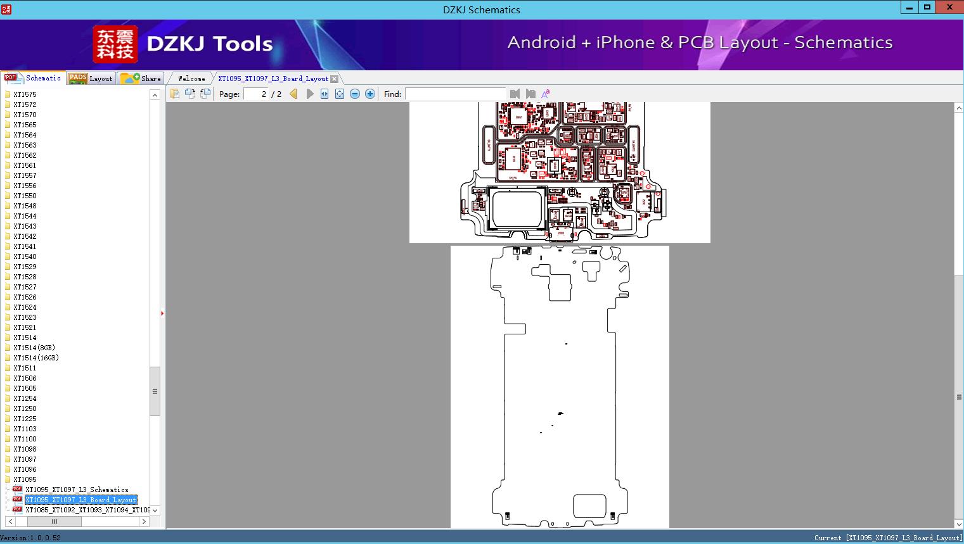964x544 pixels.
Task: Fit page to width icon
Action: click(325, 94)
